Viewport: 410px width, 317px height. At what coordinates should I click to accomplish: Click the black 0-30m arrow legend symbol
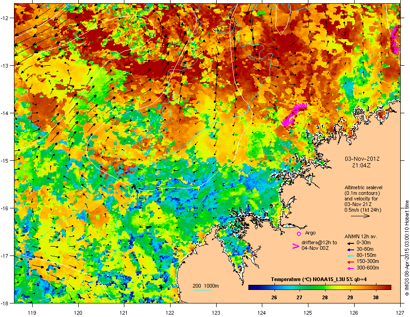pyautogui.click(x=351, y=243)
